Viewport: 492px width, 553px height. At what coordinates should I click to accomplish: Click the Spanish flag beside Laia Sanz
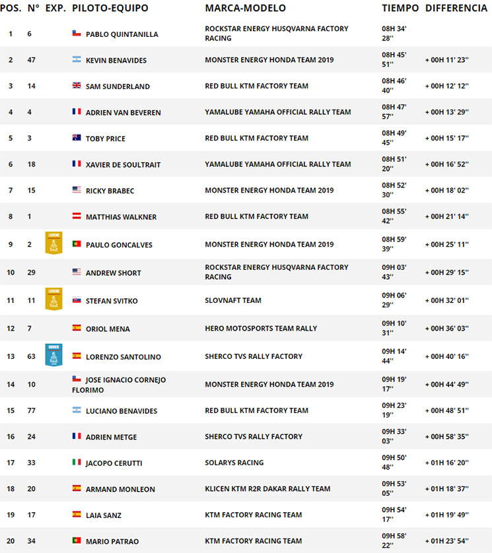[77, 515]
